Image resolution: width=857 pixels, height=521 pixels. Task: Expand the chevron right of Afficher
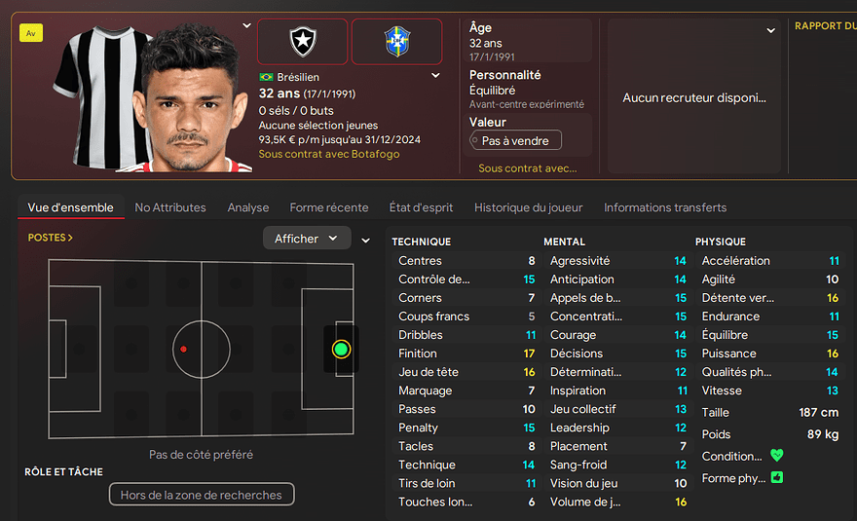pyautogui.click(x=366, y=240)
